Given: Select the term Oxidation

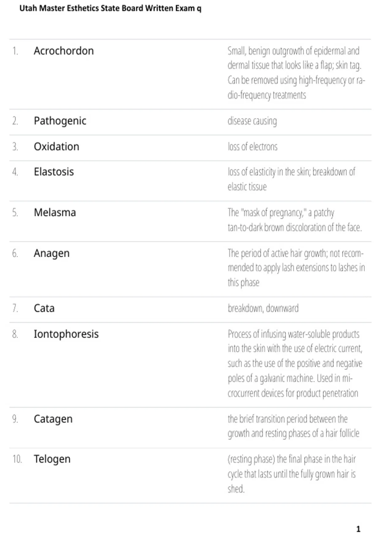Looking at the screenshot, I should click(56, 147).
